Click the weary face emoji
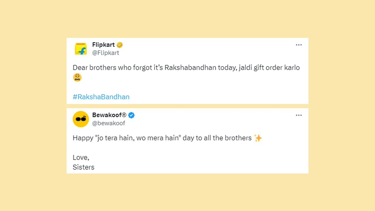The width and height of the screenshot is (375, 211). coord(77,77)
